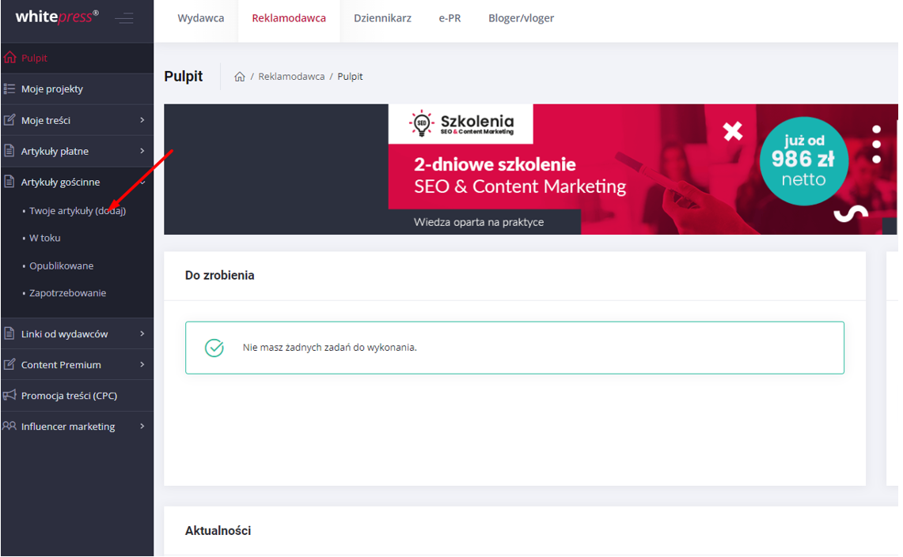Click the edit icon next to Moje treści
This screenshot has height=557, width=903.
click(x=9, y=120)
